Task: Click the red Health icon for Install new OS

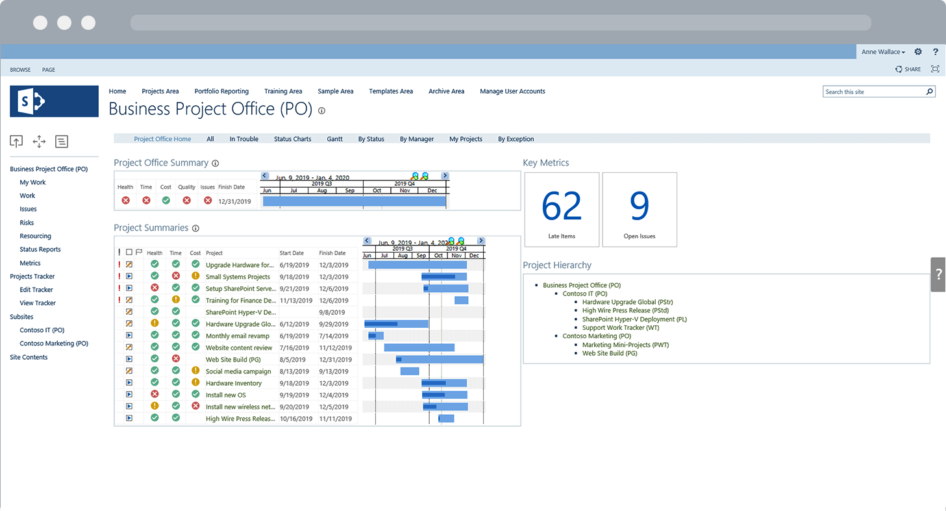Action: tap(154, 395)
